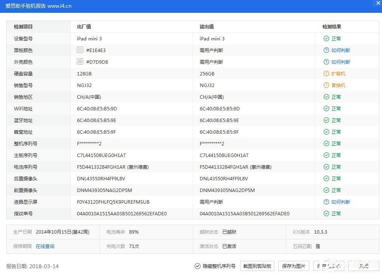
Task: Click factory 主板序列号 C7L441508UEG0H1AT
Action: (101, 155)
